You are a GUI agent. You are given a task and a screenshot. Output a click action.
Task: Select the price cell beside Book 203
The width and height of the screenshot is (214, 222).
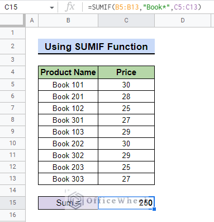click(126, 167)
